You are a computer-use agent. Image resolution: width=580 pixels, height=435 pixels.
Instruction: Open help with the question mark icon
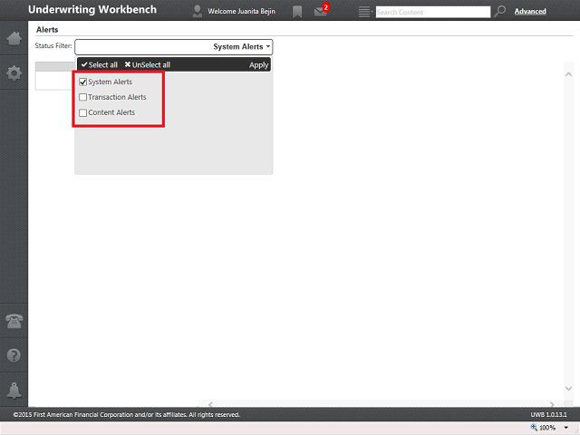pos(14,355)
